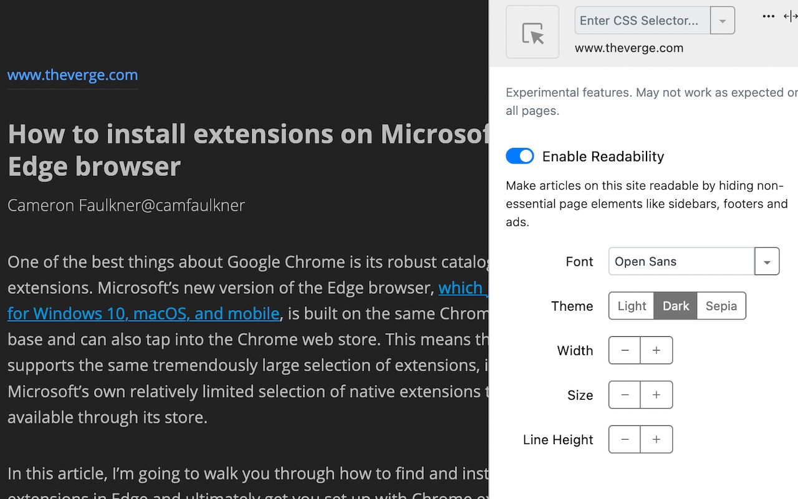
Task: Follow the "for Windows 10, macOS, and mobile" link
Action: click(x=143, y=313)
